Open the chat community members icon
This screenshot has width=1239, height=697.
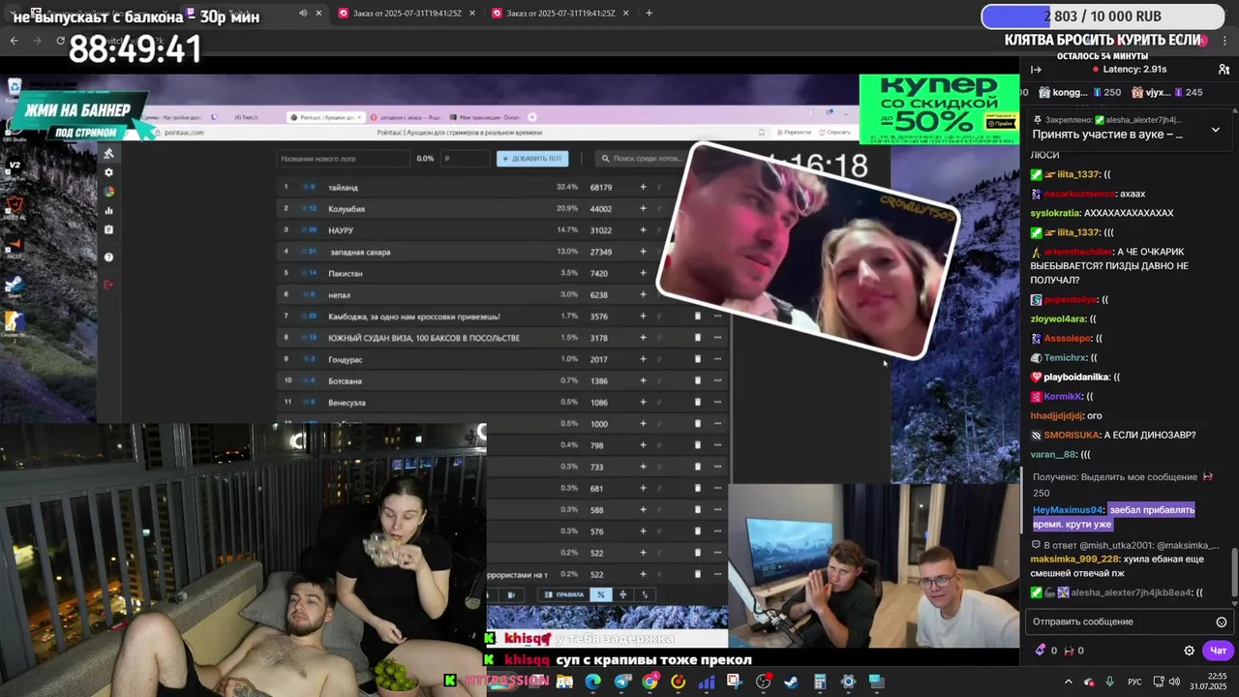(x=1224, y=70)
